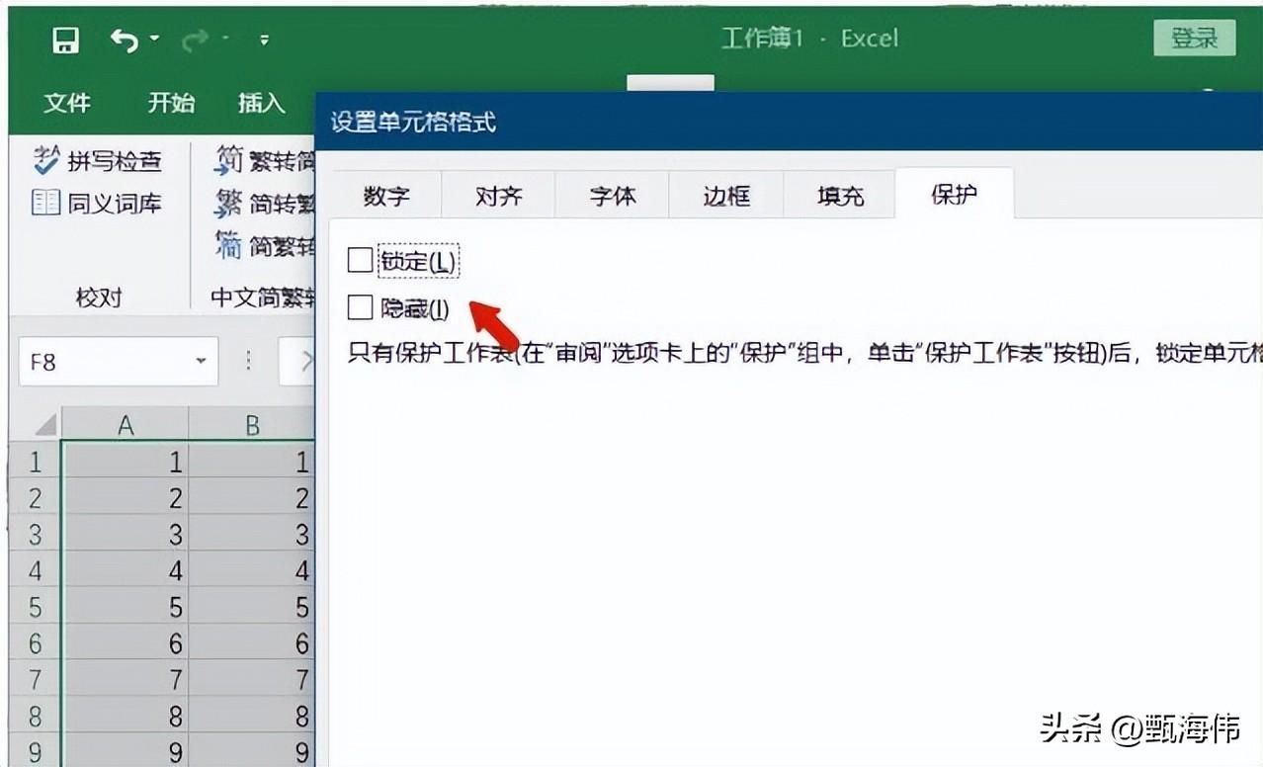Viewport: 1263px width, 767px height.
Task: Click the Save icon in quick access toolbar
Action: (x=66, y=41)
